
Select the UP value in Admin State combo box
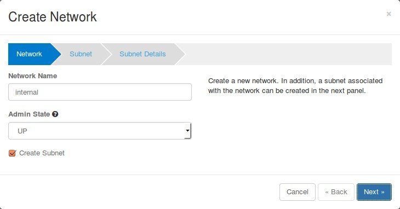click(100, 131)
